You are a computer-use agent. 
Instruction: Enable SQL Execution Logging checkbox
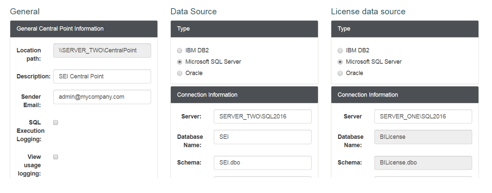[56, 123]
